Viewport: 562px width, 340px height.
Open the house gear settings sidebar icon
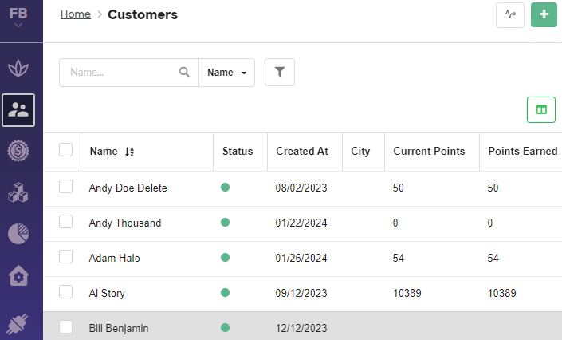click(x=18, y=275)
